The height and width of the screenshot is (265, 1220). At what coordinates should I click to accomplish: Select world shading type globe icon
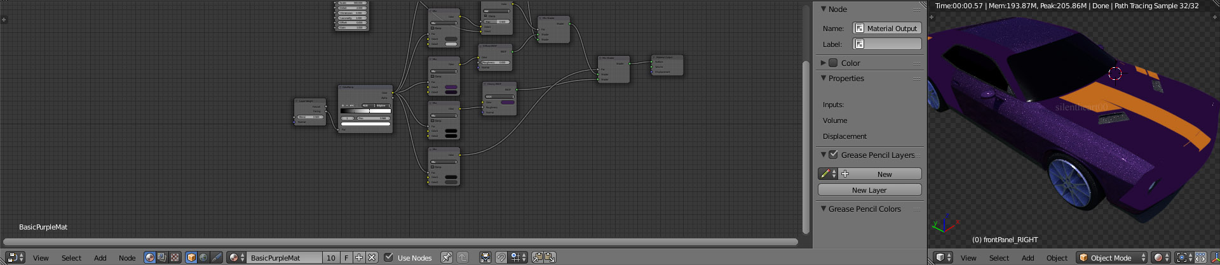pyautogui.click(x=203, y=257)
